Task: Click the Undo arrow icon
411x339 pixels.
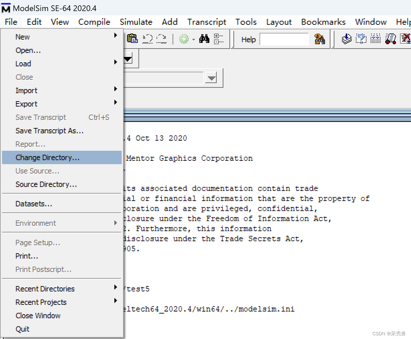Action: 147,39
